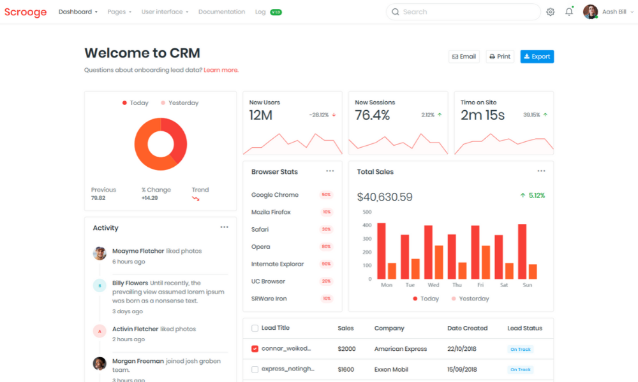This screenshot has width=638, height=382.
Task: Open Total Sales three-dot menu
Action: [541, 171]
